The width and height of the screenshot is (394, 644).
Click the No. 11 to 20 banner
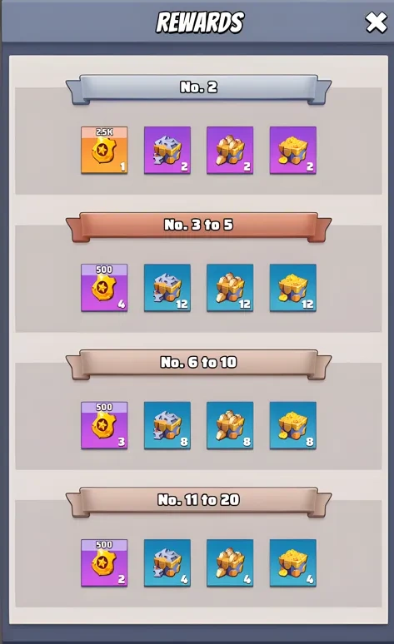(198, 501)
